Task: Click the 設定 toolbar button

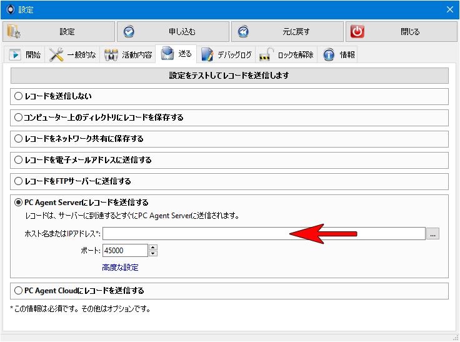Action: tap(59, 31)
